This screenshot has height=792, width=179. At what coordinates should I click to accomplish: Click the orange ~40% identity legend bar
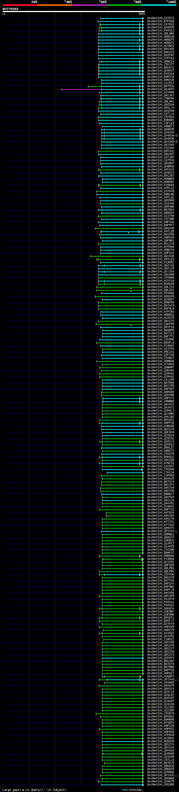pyautogui.click(x=55, y=5)
